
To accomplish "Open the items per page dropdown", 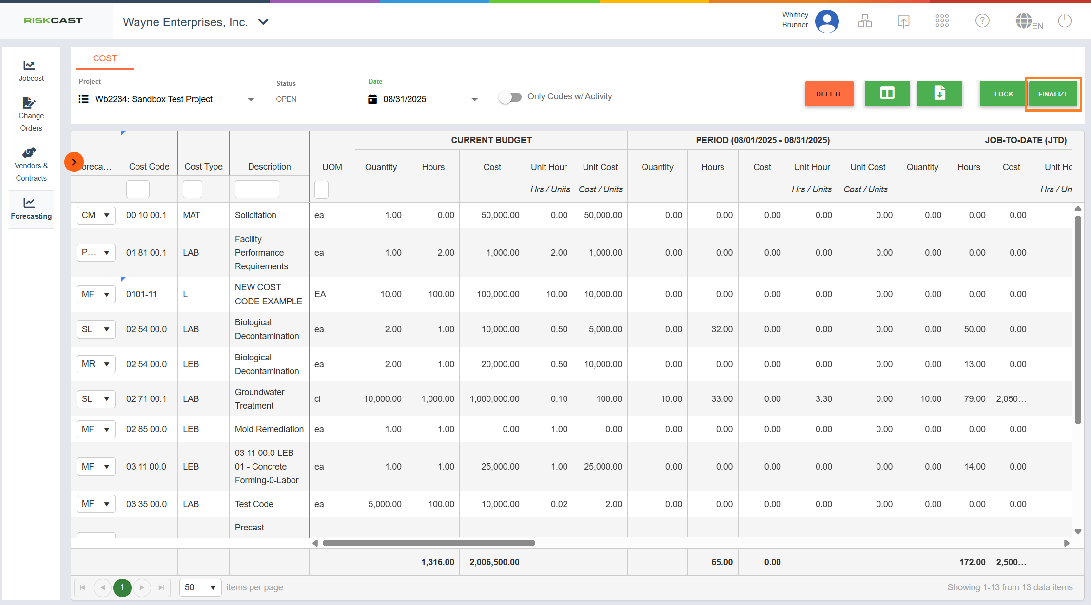I will click(x=200, y=587).
